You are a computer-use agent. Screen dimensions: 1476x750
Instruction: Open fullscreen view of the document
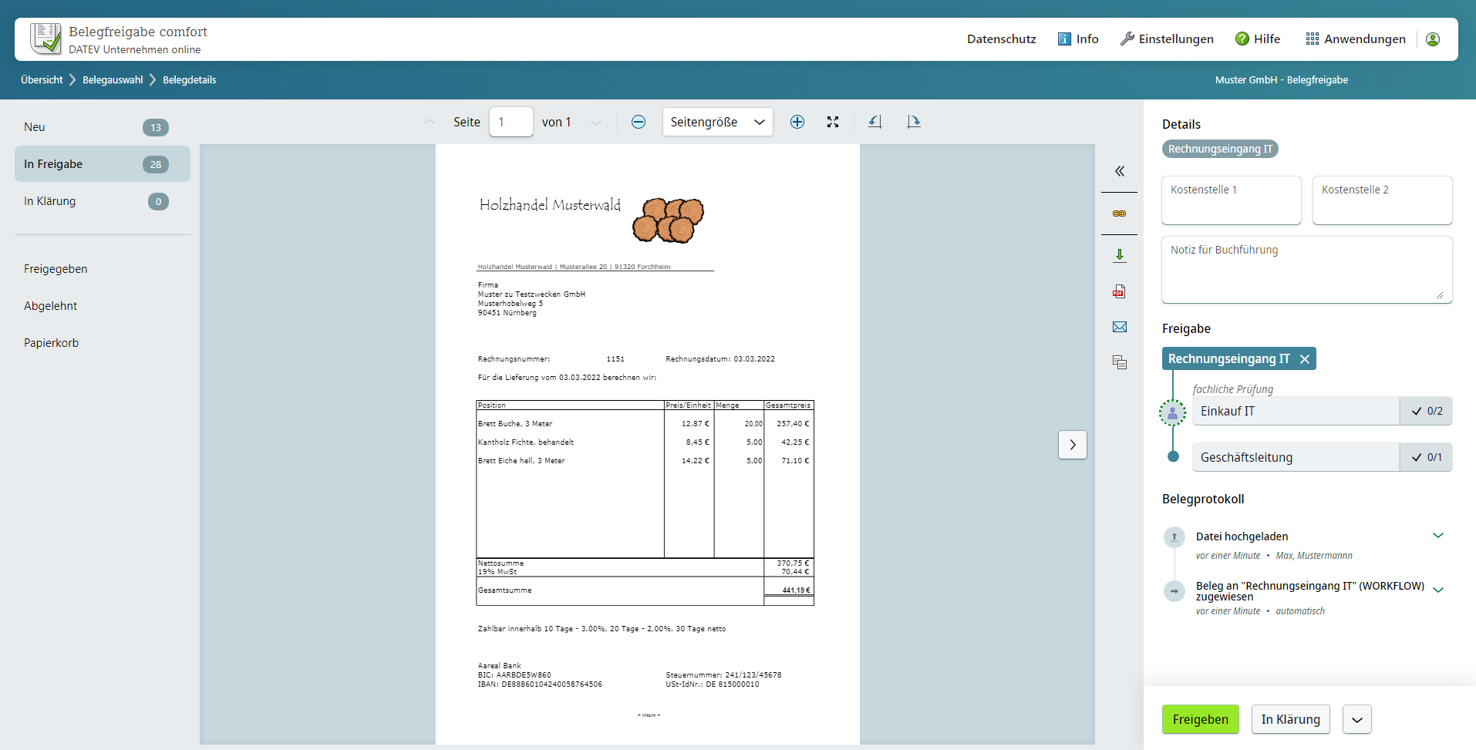coord(833,122)
